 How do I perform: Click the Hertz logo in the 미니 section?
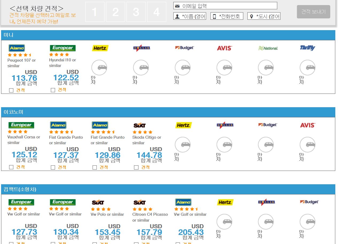pyautogui.click(x=100, y=48)
